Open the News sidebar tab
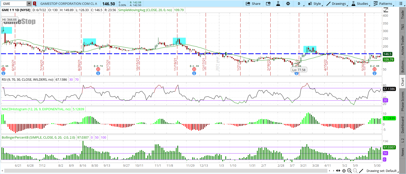Screen dimensions: 406x174 click(x=403, y=152)
